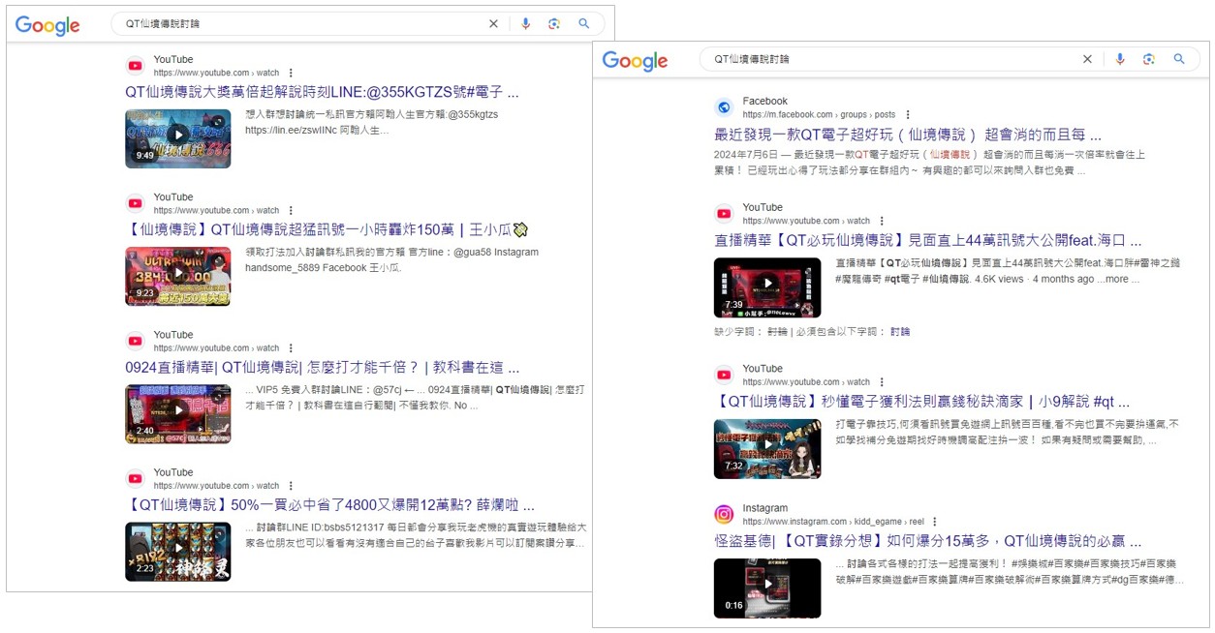Click the Instagram favicon of 怪盜基德 result
This screenshot has width=1215, height=633.
(724, 514)
